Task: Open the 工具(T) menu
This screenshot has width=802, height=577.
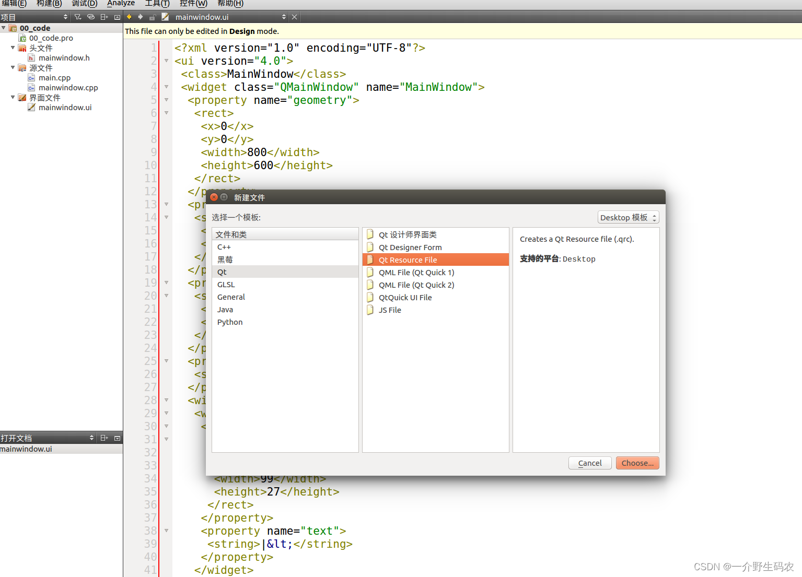Action: pos(157,3)
